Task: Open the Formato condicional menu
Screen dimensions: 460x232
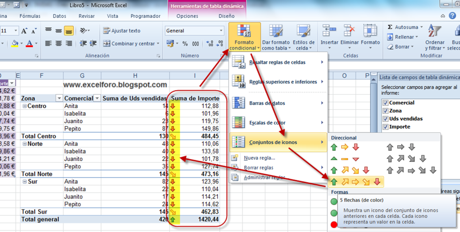Action: coord(244,37)
